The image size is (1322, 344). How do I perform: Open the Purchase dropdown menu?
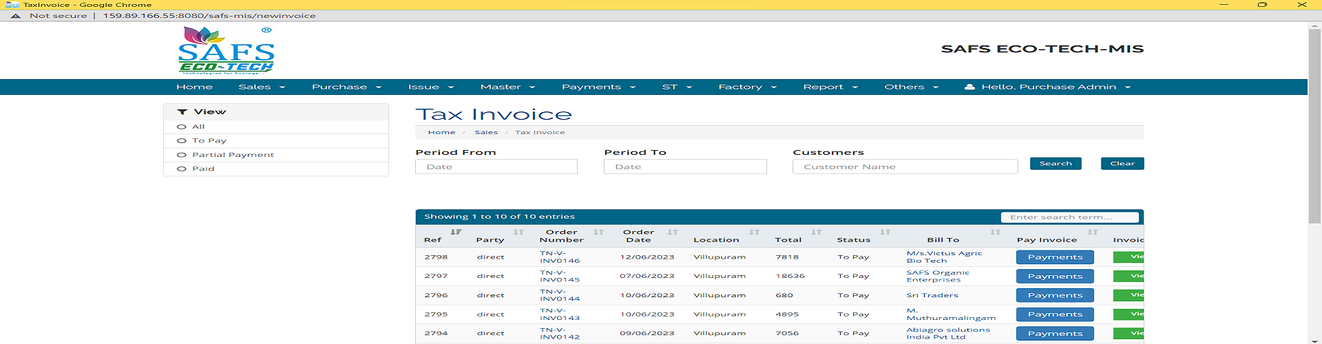click(x=346, y=87)
